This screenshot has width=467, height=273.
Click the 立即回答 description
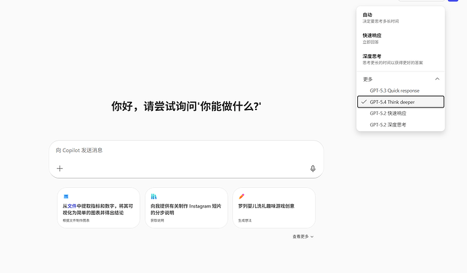(x=370, y=42)
